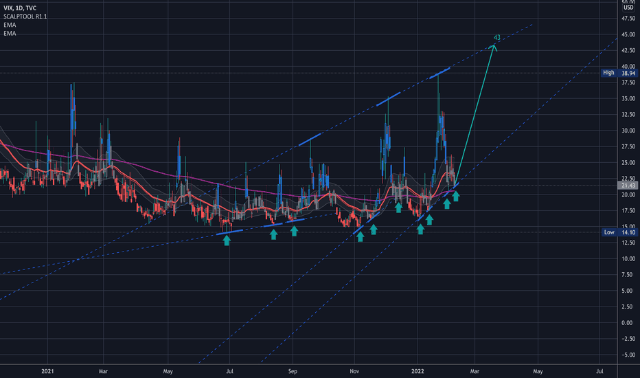Click the 30.00 price axis label
Viewport: 640px width, 378px height.
pos(628,131)
